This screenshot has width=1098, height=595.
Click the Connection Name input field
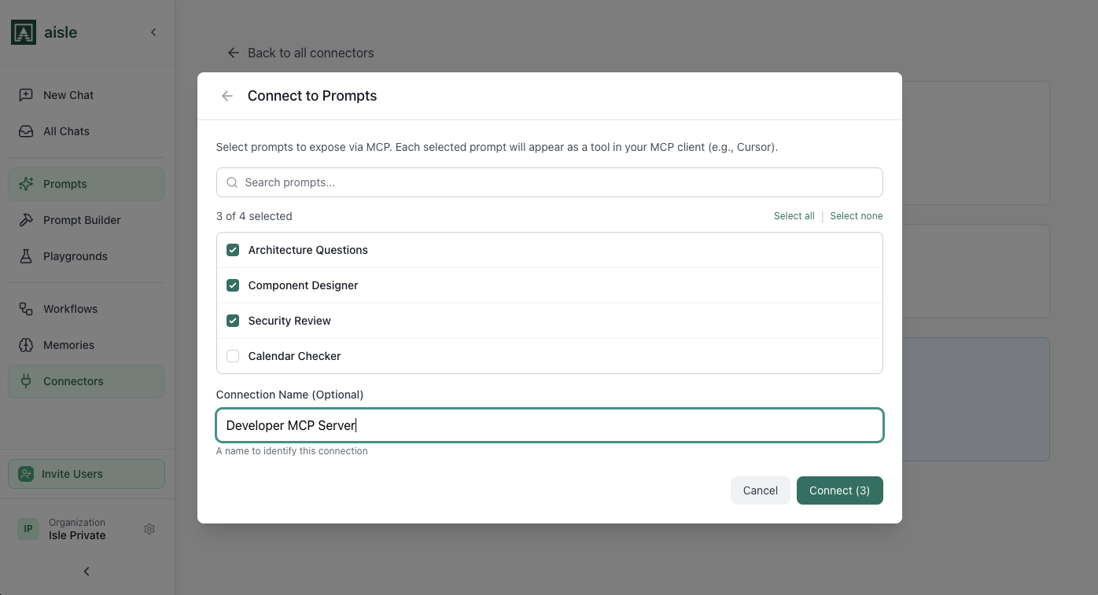click(x=549, y=424)
